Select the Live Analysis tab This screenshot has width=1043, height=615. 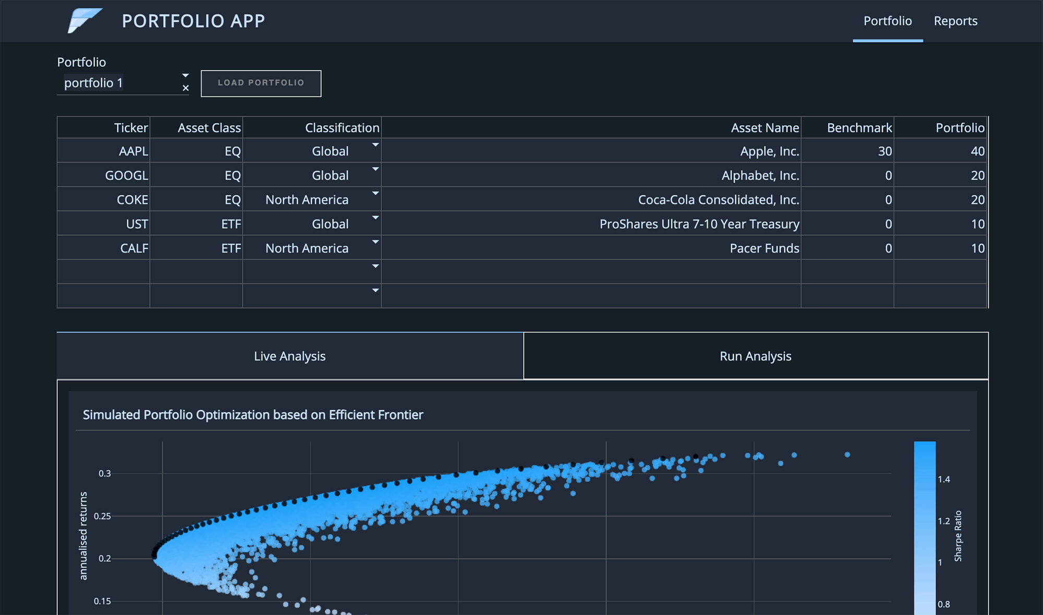[x=289, y=356]
